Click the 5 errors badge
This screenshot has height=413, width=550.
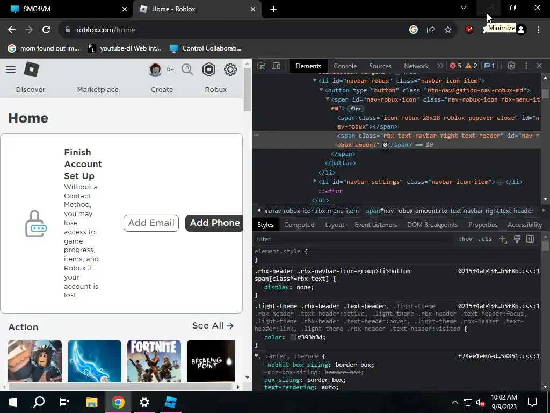click(x=455, y=66)
